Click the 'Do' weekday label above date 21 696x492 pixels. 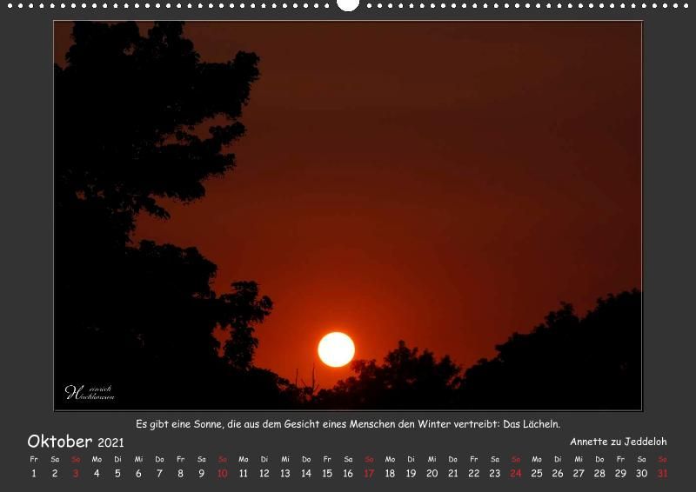tap(452, 459)
